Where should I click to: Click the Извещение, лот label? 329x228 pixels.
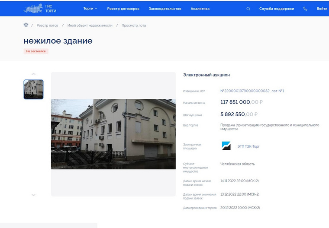(x=194, y=91)
